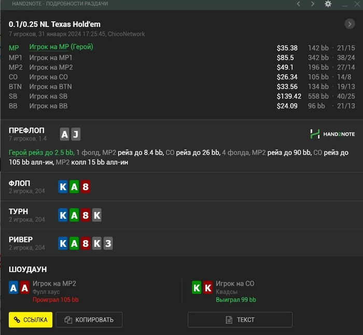Viewport: 363px width, 335px height.
Task: Click the red 8 on the flop row
Action: tap(86, 187)
